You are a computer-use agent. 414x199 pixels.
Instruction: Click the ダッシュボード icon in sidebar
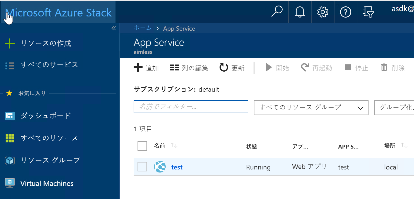click(10, 115)
